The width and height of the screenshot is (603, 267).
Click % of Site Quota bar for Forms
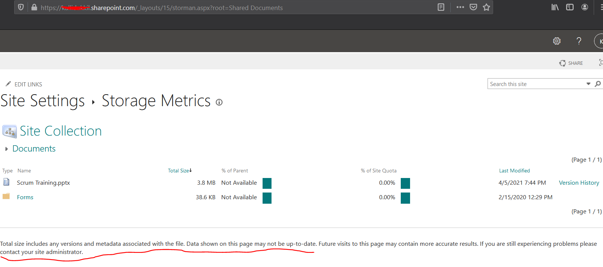click(406, 198)
